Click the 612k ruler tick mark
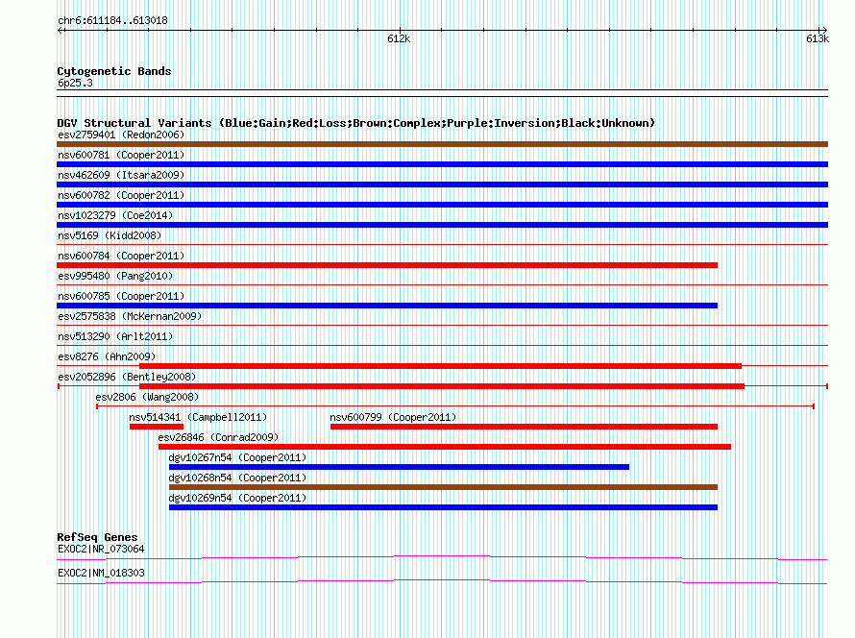This screenshot has height=638, width=855. (400, 30)
